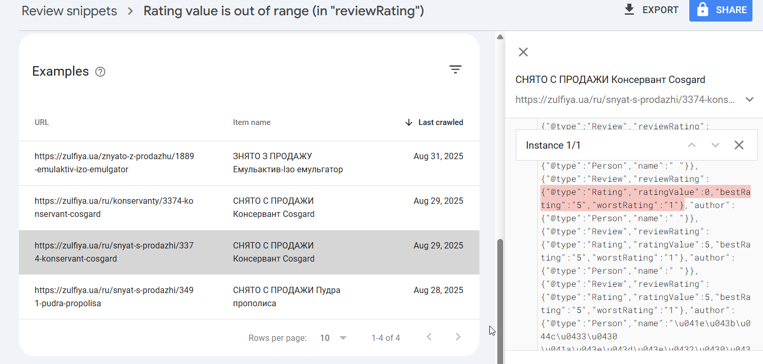Expand the inspected URL chevron
The width and height of the screenshot is (763, 364).
coord(750,100)
